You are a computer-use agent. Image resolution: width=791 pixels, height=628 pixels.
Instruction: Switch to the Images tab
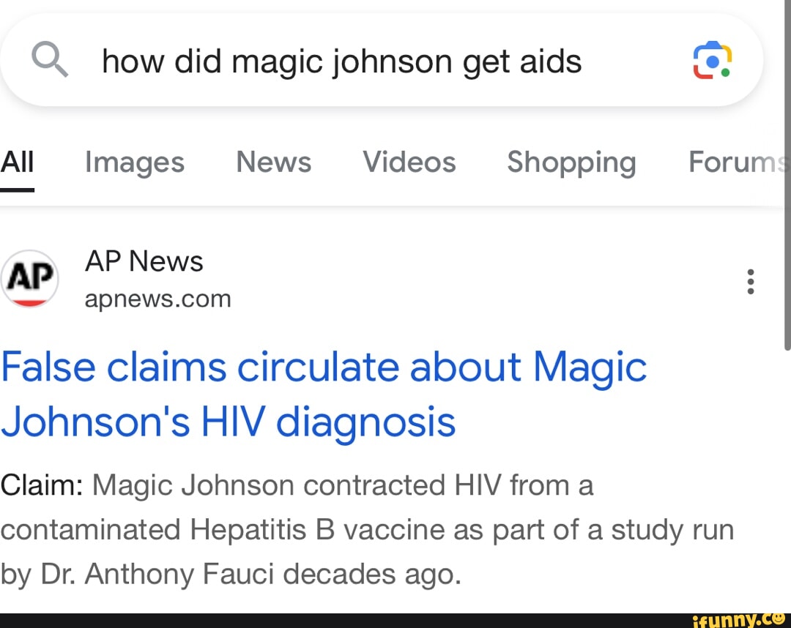[x=135, y=162]
